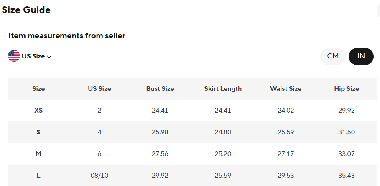Click the Waist Size column header
The height and width of the screenshot is (186, 380).
[286, 89]
